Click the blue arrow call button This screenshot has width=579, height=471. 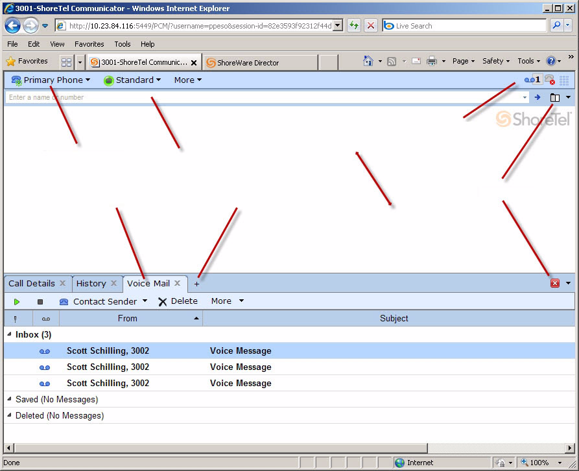pos(538,97)
